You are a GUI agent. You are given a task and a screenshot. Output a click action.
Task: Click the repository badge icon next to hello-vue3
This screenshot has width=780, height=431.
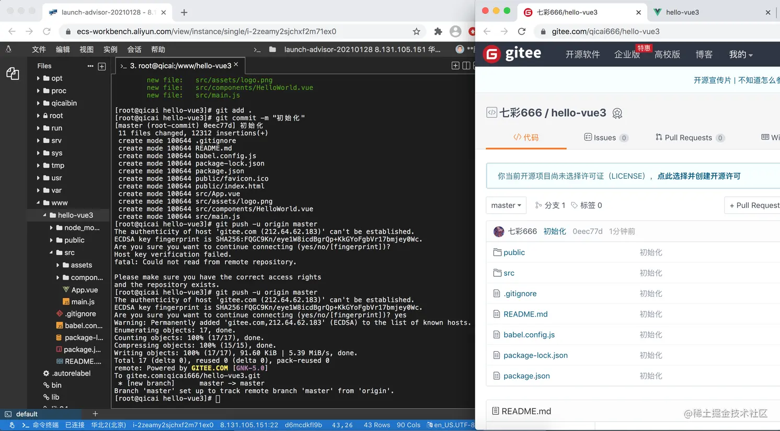(x=617, y=113)
